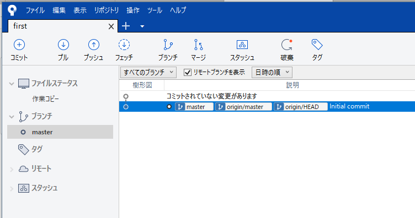This screenshot has width=415, height=218.
Task: Click the monitor icon beside ファイルステータス
Action: (x=24, y=84)
